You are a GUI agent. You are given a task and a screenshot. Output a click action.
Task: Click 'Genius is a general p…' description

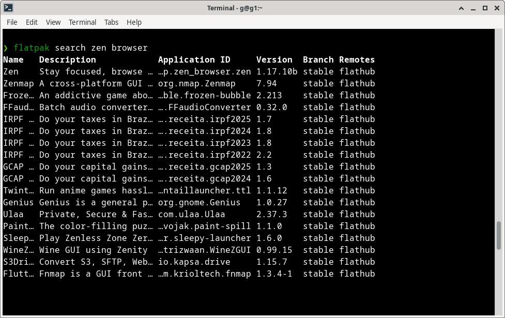point(96,203)
